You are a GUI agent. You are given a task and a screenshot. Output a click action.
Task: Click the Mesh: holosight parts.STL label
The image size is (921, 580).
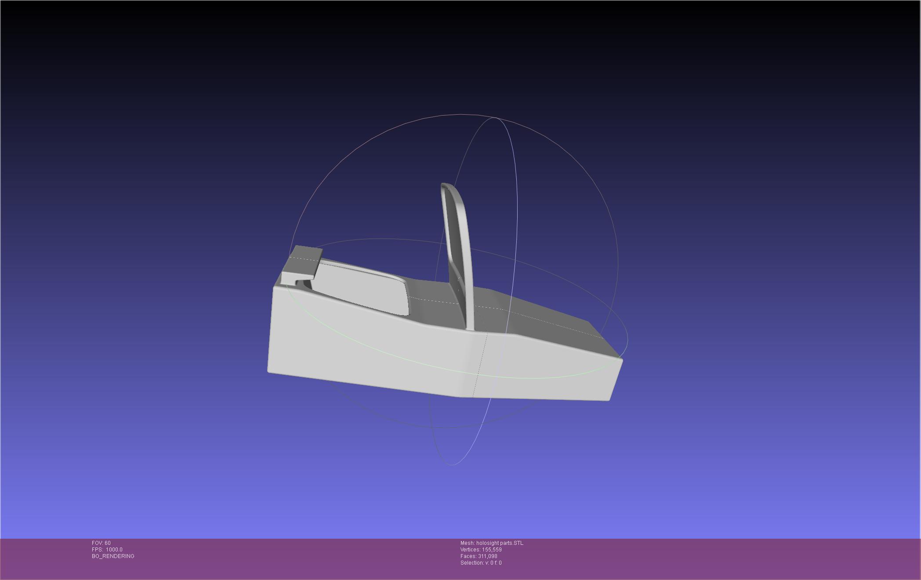click(492, 543)
